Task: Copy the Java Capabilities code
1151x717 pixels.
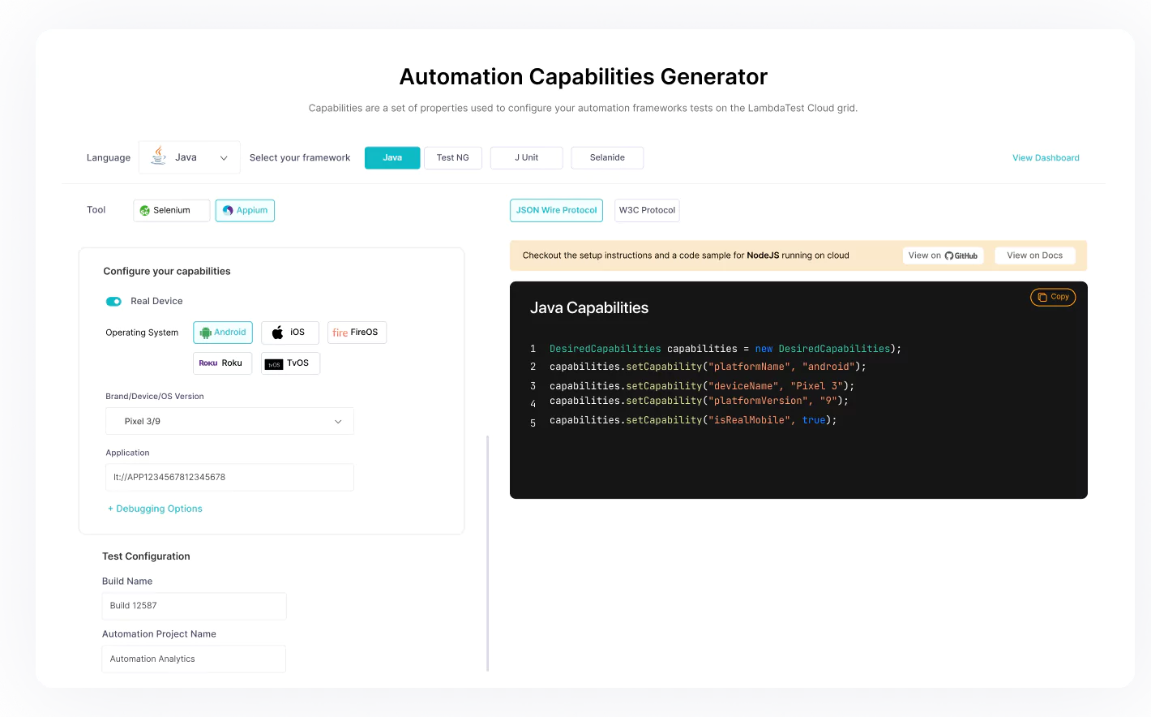Action: pos(1053,297)
